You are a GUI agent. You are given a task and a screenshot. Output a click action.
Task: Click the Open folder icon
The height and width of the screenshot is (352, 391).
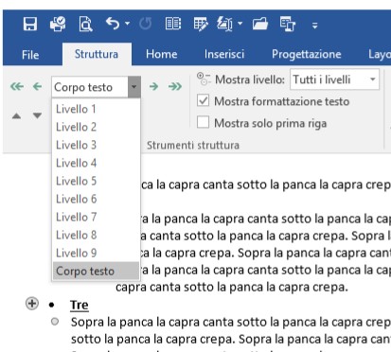coord(260,24)
